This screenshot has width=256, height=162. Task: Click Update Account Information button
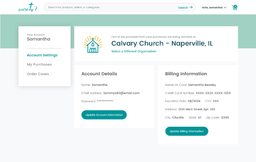click(104, 115)
